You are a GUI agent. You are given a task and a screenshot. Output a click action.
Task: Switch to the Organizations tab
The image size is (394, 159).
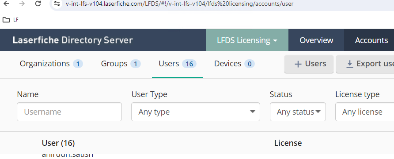click(51, 64)
